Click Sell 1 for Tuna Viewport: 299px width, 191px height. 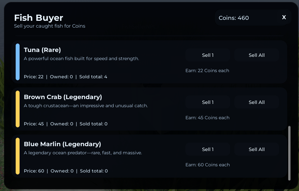[208, 55]
